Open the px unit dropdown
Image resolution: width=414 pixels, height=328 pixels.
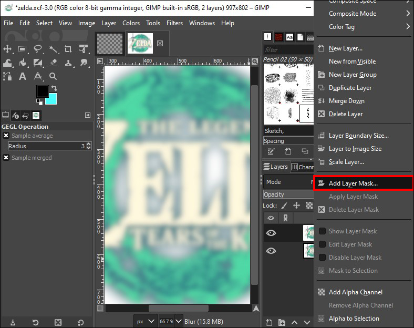(x=145, y=321)
